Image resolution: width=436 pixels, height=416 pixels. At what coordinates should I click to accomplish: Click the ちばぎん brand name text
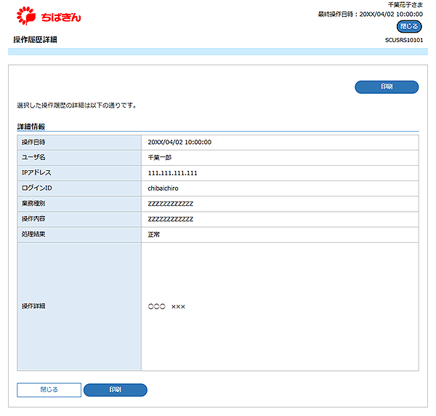click(61, 17)
